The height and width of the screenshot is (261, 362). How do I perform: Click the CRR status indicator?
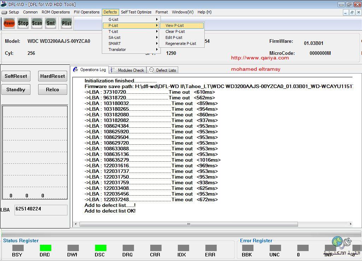click(x=156, y=248)
